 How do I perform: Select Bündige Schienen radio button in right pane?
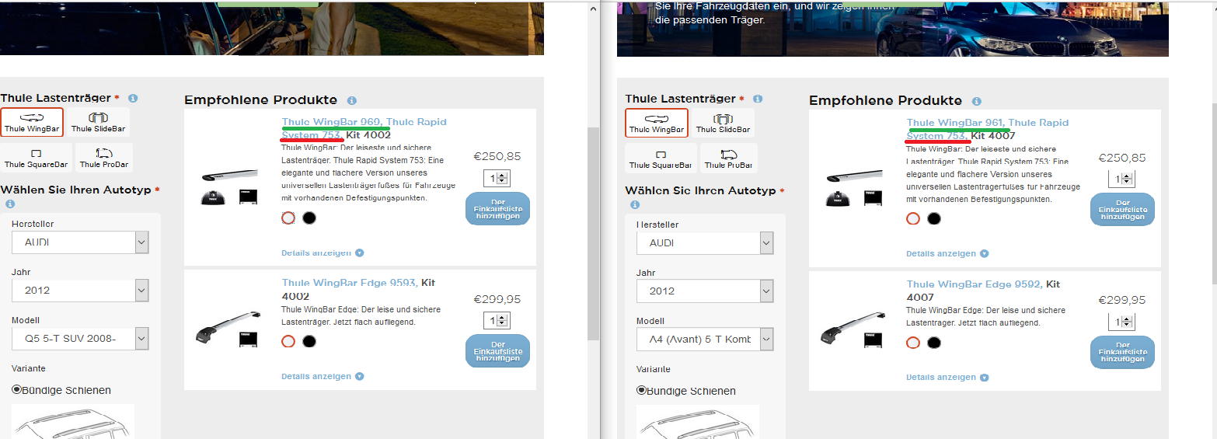(x=641, y=391)
